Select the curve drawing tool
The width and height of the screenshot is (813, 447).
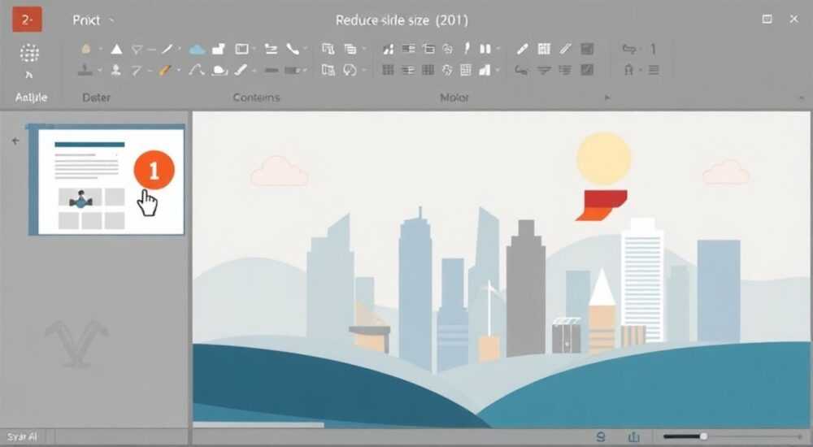coord(195,70)
